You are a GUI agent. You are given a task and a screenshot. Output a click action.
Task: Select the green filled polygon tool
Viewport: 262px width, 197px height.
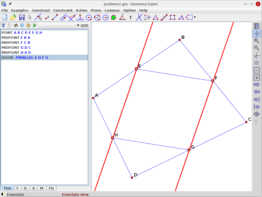coord(114,17)
